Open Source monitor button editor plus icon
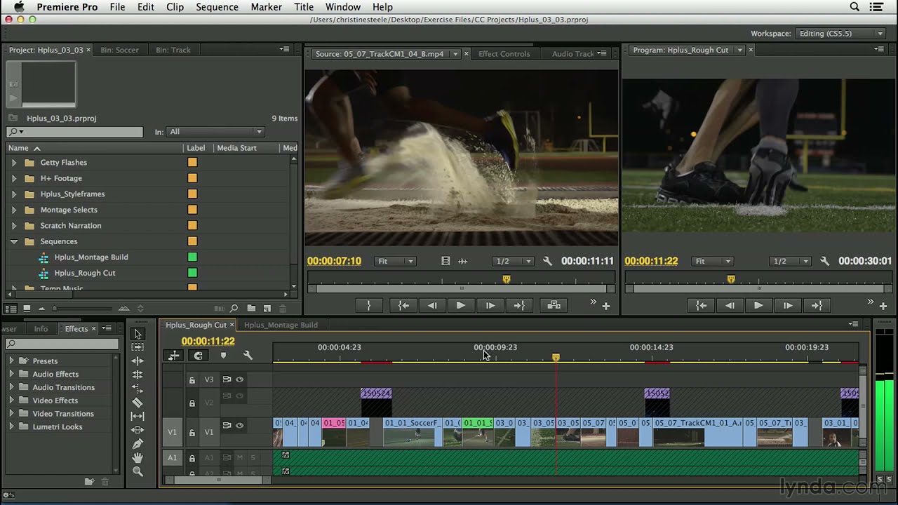The height and width of the screenshot is (505, 898). click(606, 306)
